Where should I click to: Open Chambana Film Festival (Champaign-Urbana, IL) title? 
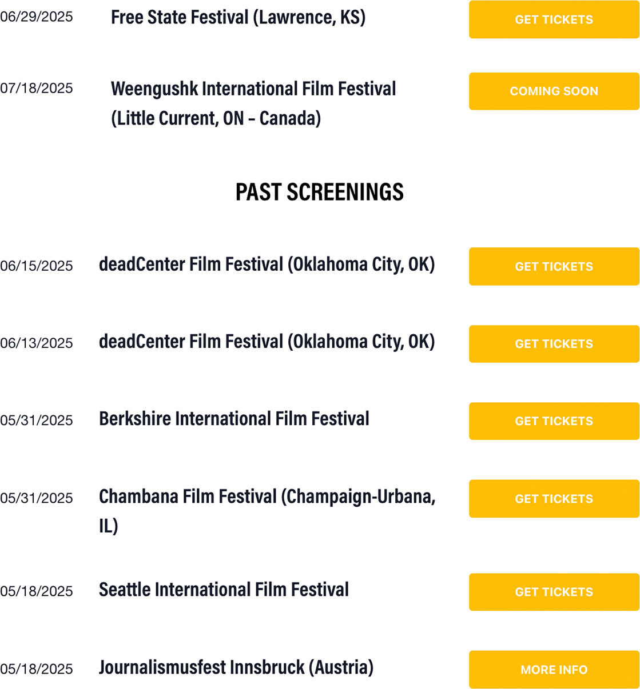[x=267, y=511]
